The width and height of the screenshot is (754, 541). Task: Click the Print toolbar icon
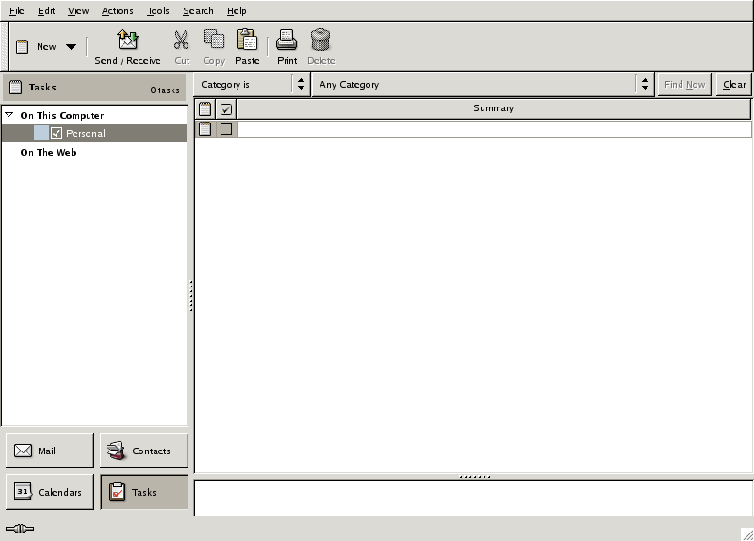(x=287, y=40)
